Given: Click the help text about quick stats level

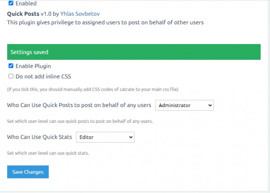Looking at the screenshot, I should click(48, 153).
